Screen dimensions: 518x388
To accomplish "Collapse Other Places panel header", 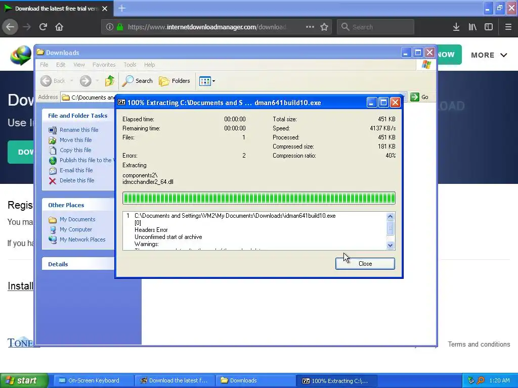I will (x=78, y=205).
